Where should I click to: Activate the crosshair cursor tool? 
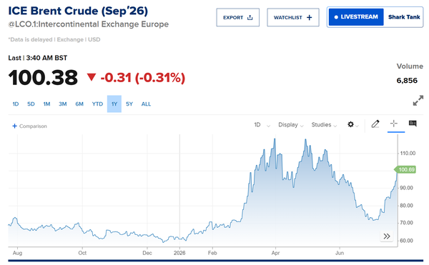(394, 124)
